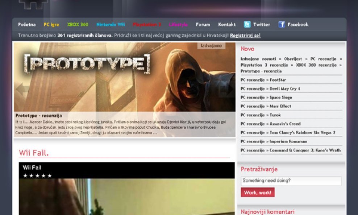The height and width of the screenshot is (215, 358).
Task: Open the Izdvojene novosti category link
Action: [258, 59]
